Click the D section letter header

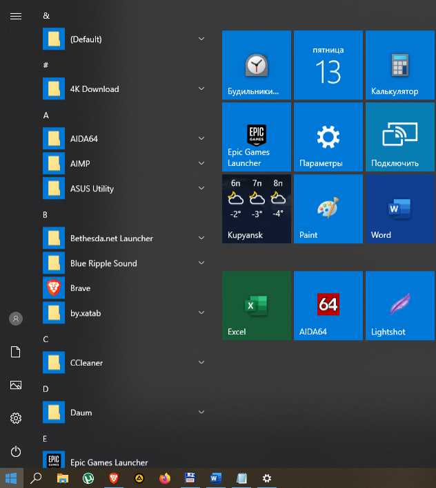click(46, 389)
